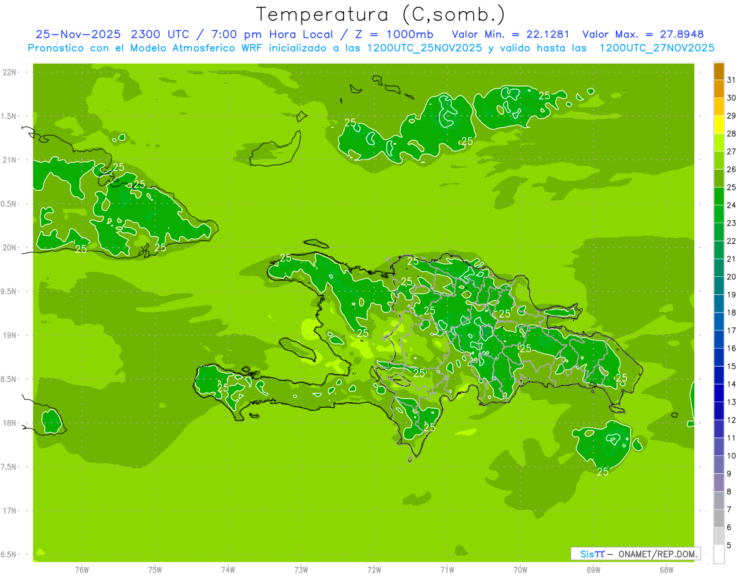Click the '73W' longitude label
This screenshot has width=748, height=578.
coord(300,570)
